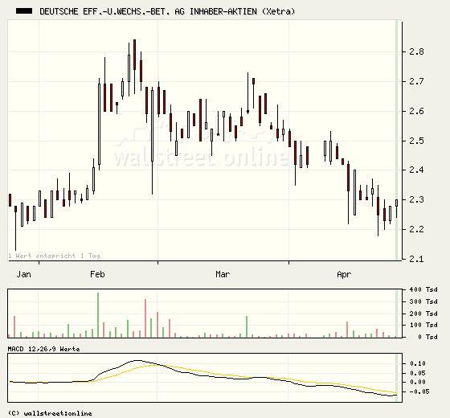Click the tallest red volume bar near 300 Tsd

(x=145, y=318)
